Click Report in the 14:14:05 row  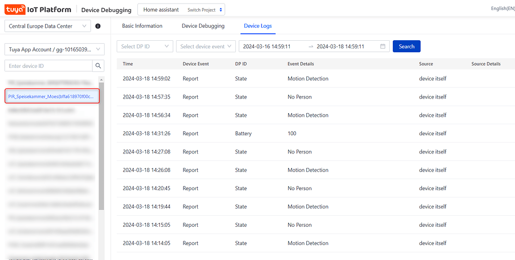pyautogui.click(x=191, y=243)
